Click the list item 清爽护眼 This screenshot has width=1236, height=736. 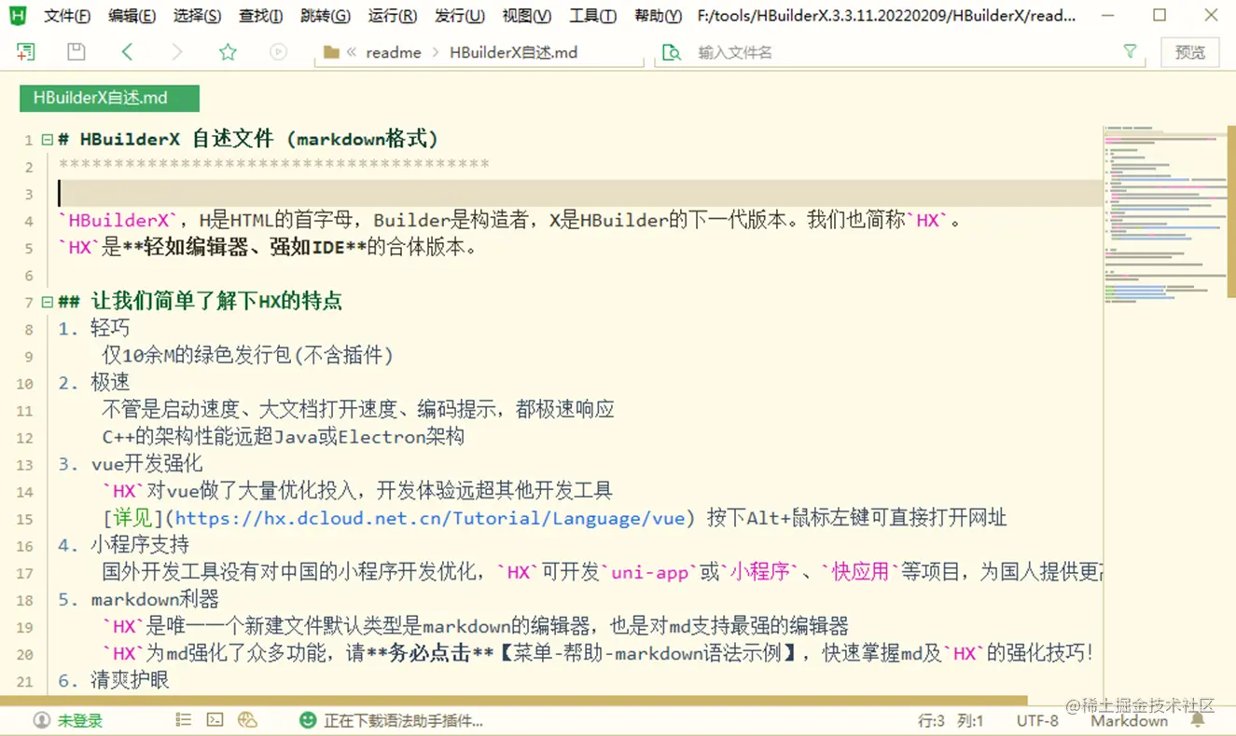click(x=130, y=681)
